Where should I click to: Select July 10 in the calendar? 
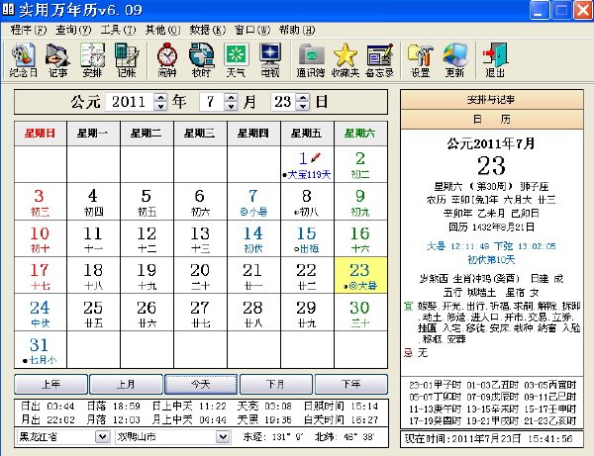(41, 238)
